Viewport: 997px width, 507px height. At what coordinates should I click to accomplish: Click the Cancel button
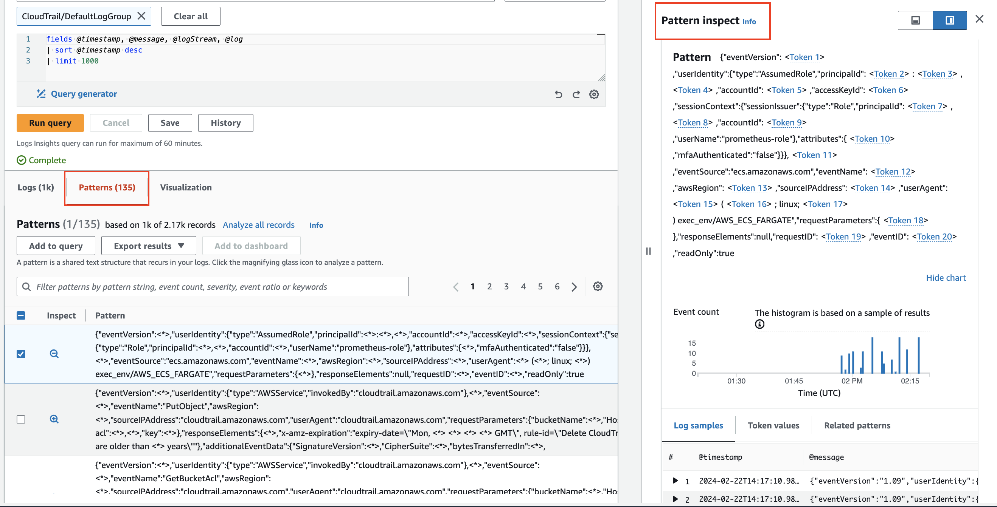pyautogui.click(x=116, y=123)
